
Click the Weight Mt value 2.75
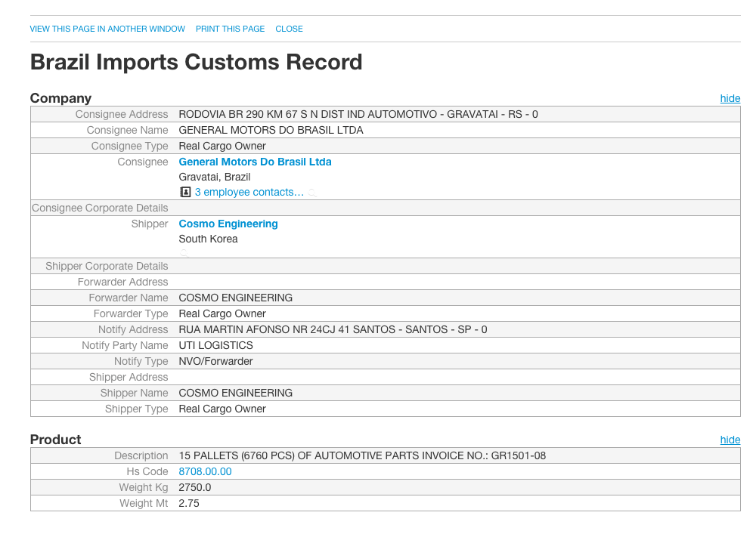(x=189, y=504)
